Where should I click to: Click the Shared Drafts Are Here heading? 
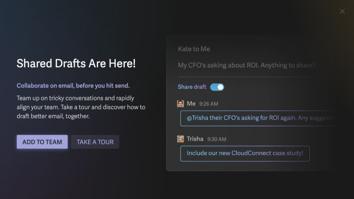tap(76, 63)
